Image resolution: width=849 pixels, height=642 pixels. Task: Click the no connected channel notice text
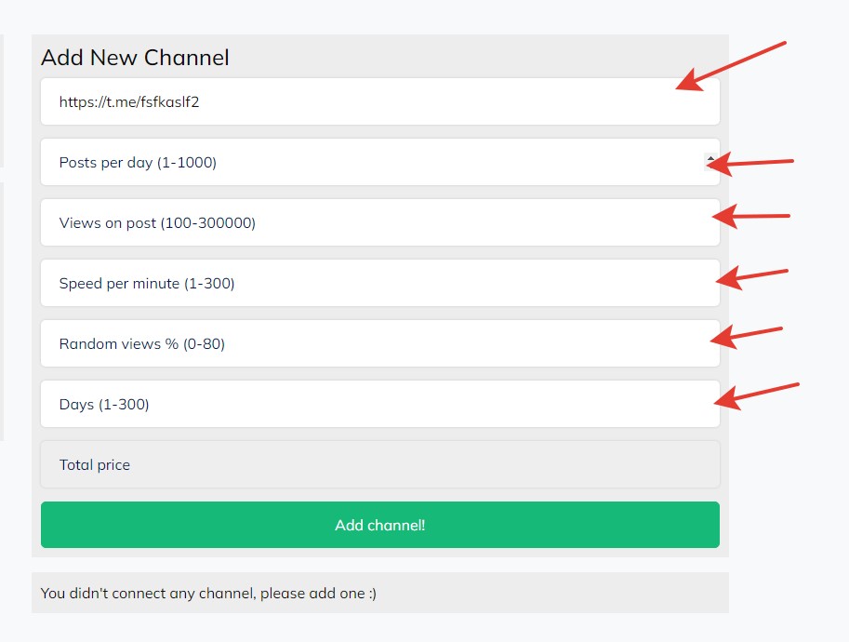pyautogui.click(x=208, y=593)
